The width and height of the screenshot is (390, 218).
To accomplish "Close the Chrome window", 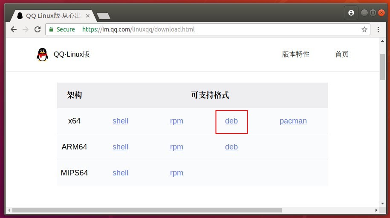I will [x=381, y=13].
